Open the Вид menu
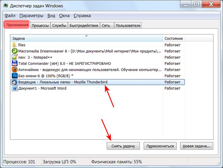Viewport: 223px width, 168px height. 51,16
